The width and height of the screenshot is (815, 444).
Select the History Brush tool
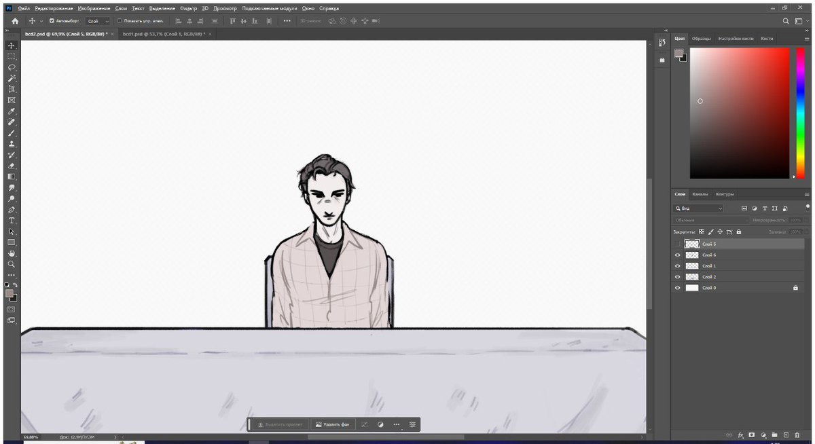pyautogui.click(x=12, y=155)
